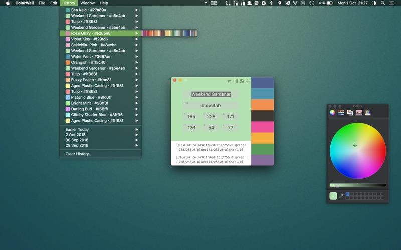Close the open History menu
This screenshot has height=250, width=401.
[x=69, y=3]
